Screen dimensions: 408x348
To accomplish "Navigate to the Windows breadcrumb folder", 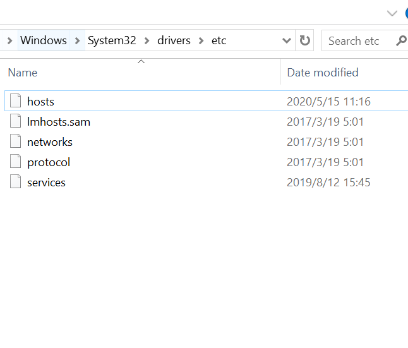I will coord(44,40).
